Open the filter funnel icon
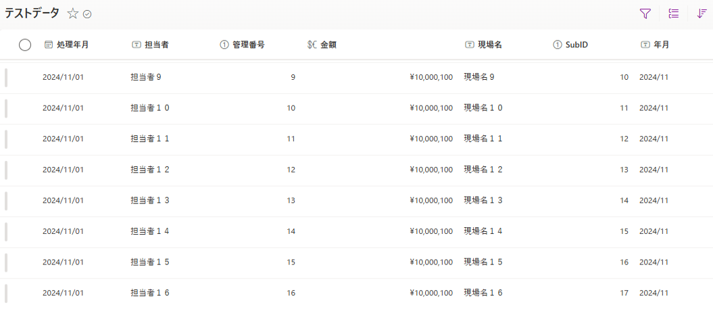This screenshot has height=309, width=713. click(645, 14)
